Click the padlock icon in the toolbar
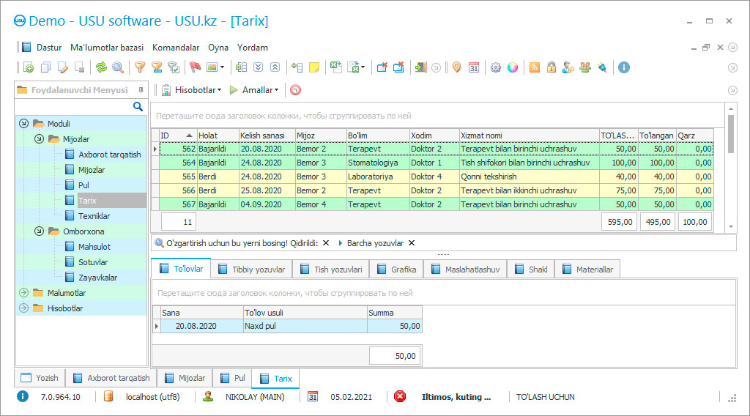The image size is (750, 416). pyautogui.click(x=551, y=67)
